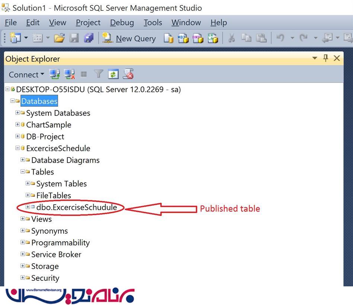Open the Project menu
This screenshot has width=353, height=305.
88,23
